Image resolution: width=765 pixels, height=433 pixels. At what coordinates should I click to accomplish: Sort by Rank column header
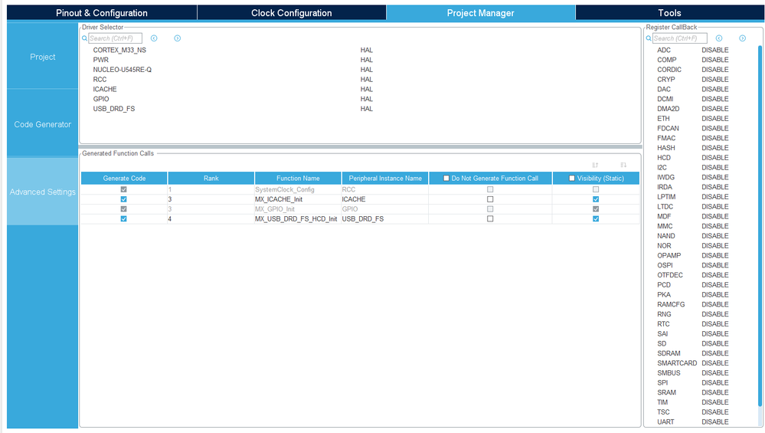[211, 178]
